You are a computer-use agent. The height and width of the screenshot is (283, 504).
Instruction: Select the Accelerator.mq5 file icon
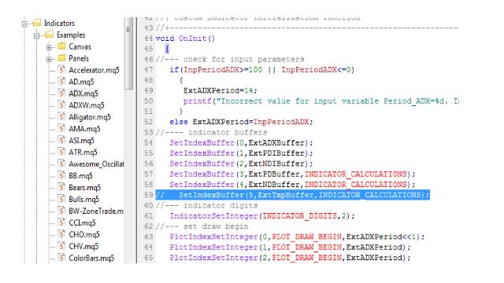[61, 70]
